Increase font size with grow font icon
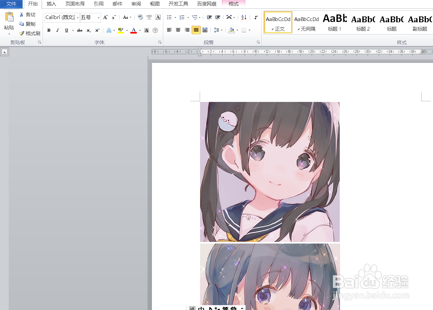 point(106,17)
